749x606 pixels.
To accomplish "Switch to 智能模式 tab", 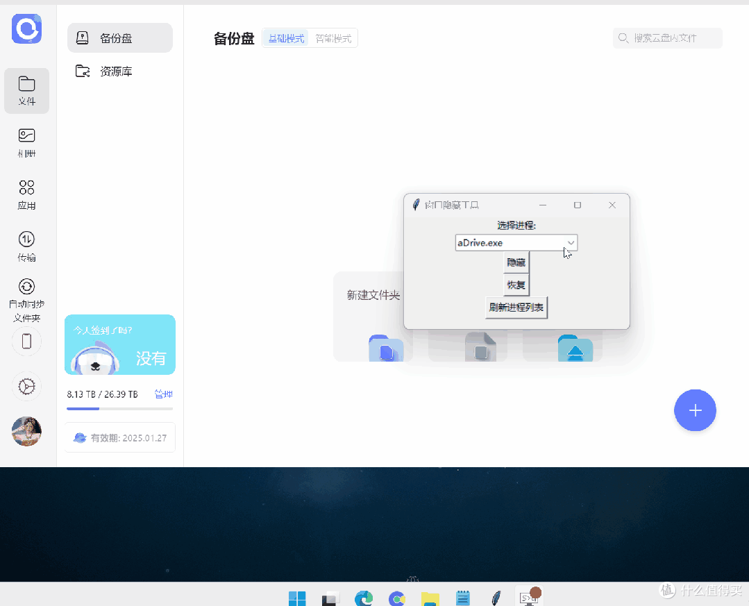I will click(333, 38).
